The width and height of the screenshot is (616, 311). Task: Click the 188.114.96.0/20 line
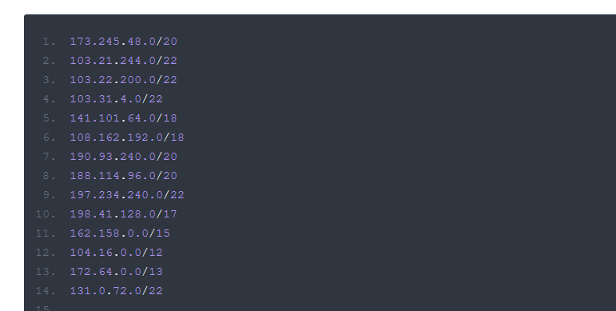click(123, 176)
